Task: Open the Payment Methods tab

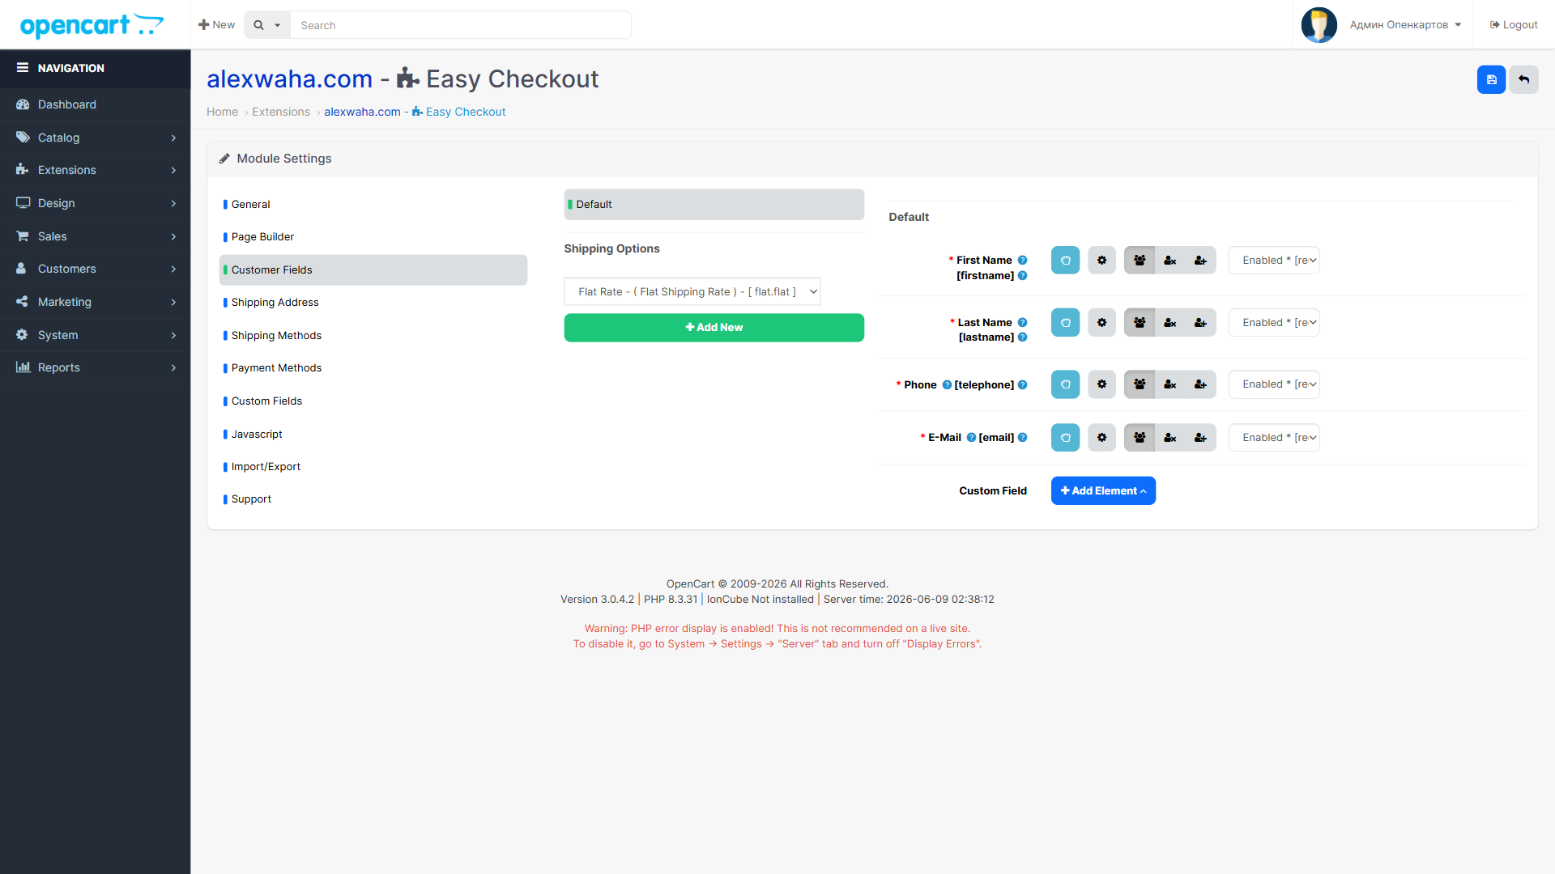Action: (373, 368)
